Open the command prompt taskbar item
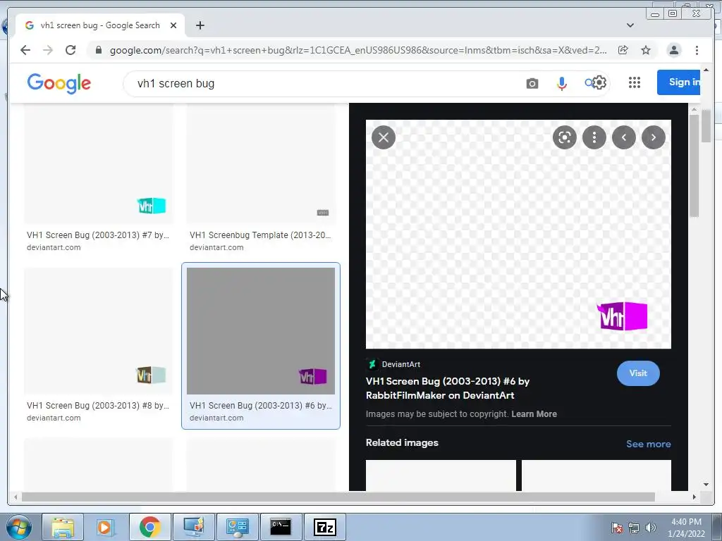This screenshot has height=541, width=722. point(281,527)
